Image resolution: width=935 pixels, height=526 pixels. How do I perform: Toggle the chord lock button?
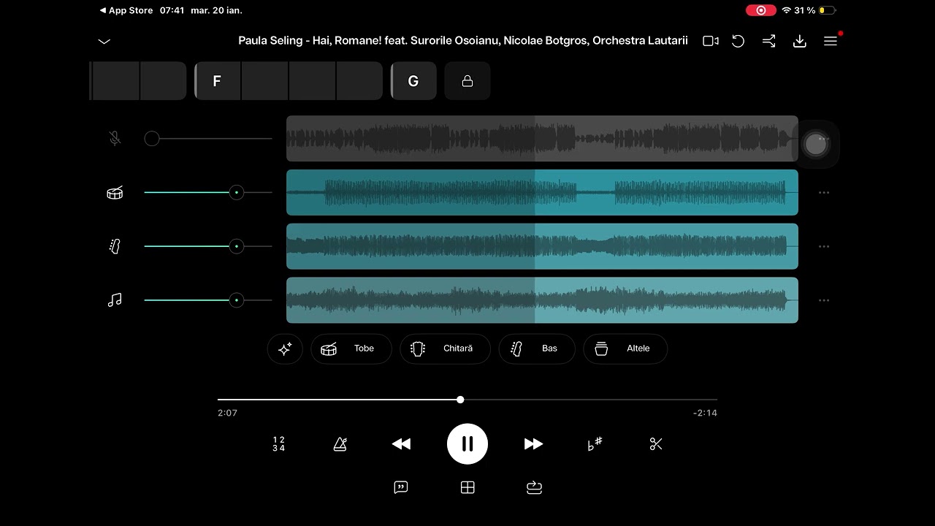(x=467, y=81)
